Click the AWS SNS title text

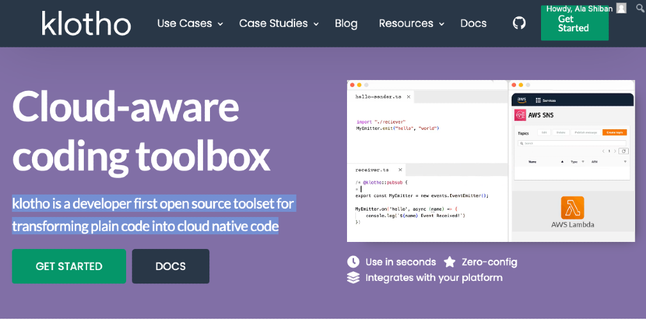click(x=541, y=115)
